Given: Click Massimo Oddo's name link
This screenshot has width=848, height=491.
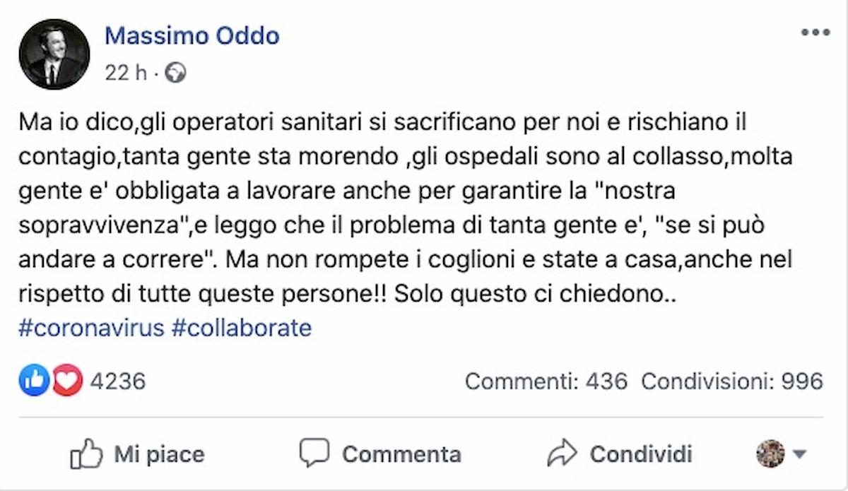Looking at the screenshot, I should (x=193, y=36).
